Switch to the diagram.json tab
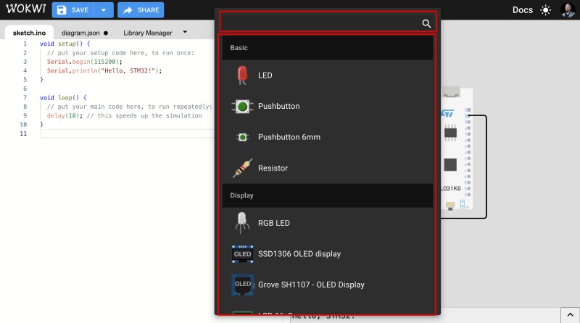The image size is (580, 323). point(85,33)
